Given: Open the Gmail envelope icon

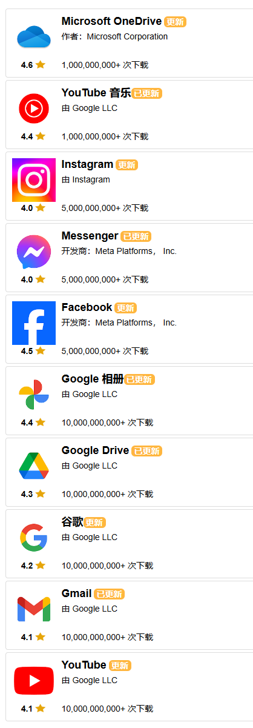Looking at the screenshot, I should pos(34,609).
